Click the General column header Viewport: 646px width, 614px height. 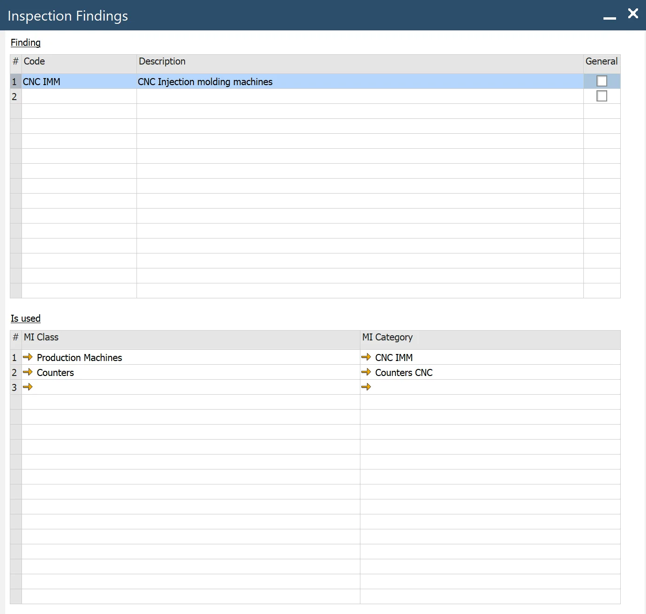click(601, 62)
